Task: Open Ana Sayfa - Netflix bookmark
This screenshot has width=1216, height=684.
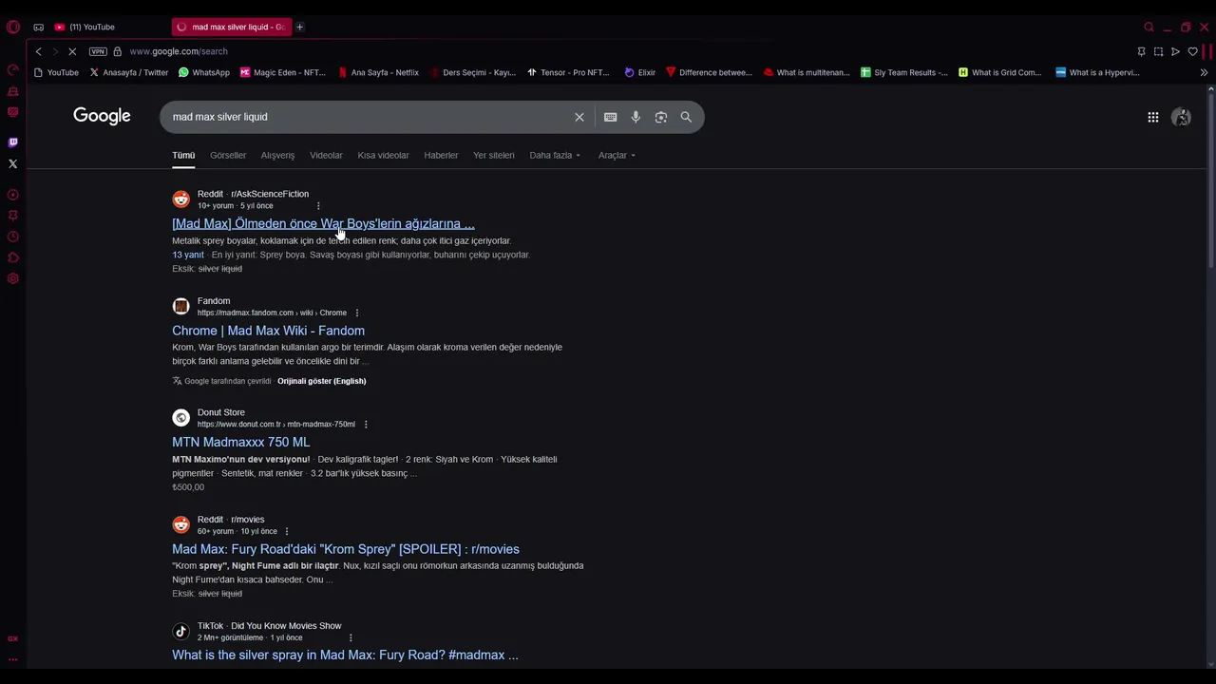Action: [x=378, y=72]
